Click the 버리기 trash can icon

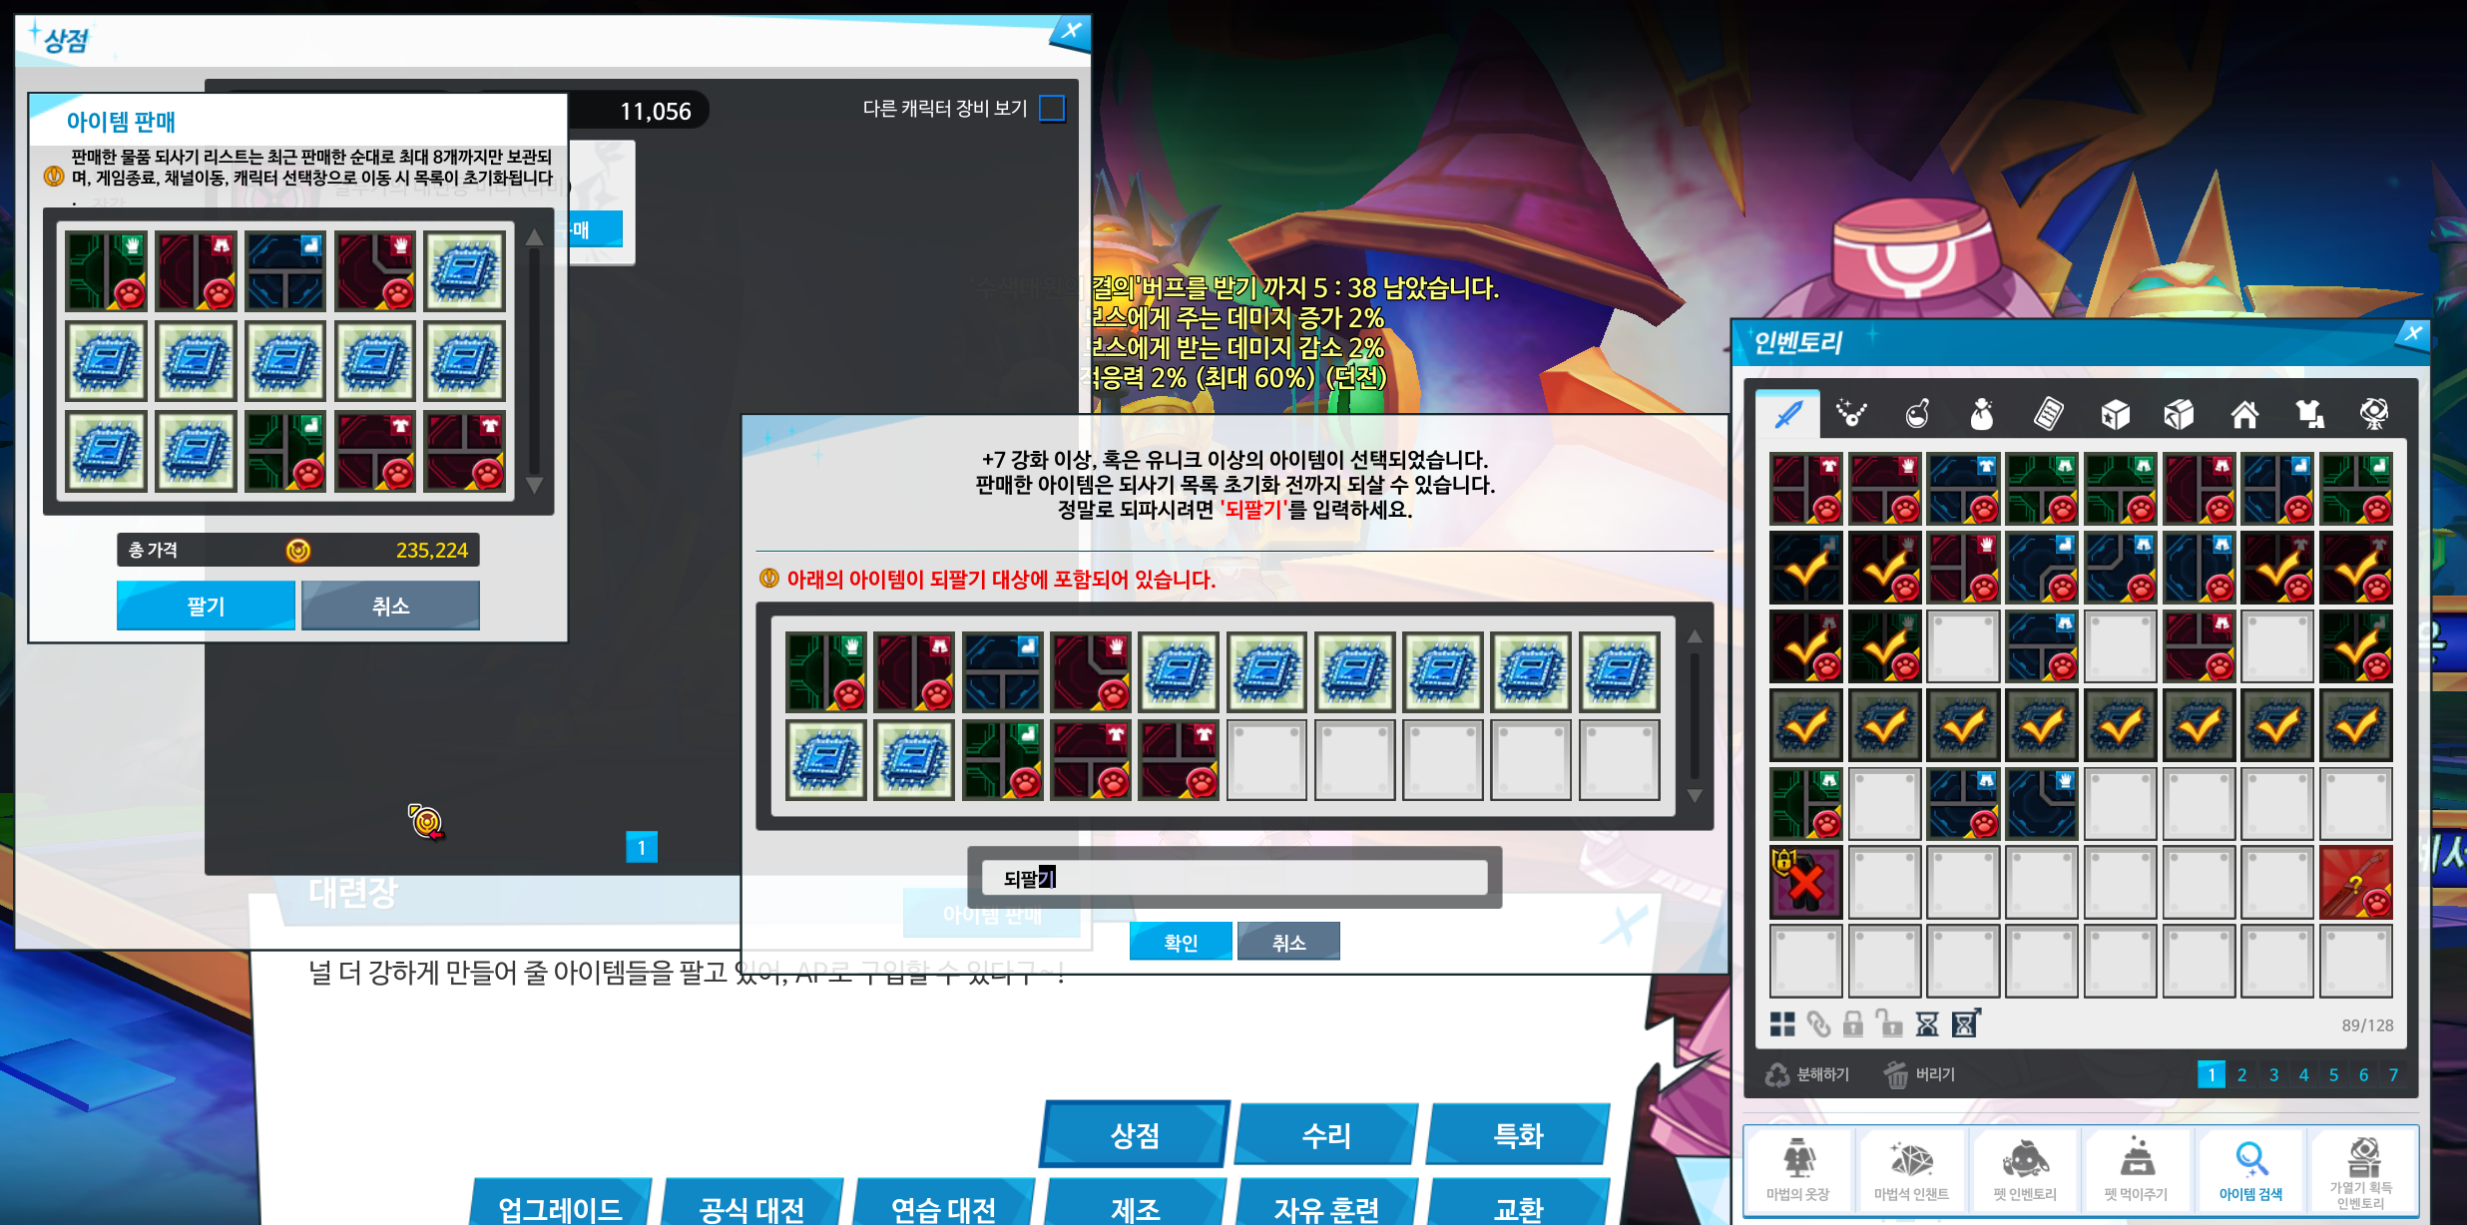pos(1896,1074)
